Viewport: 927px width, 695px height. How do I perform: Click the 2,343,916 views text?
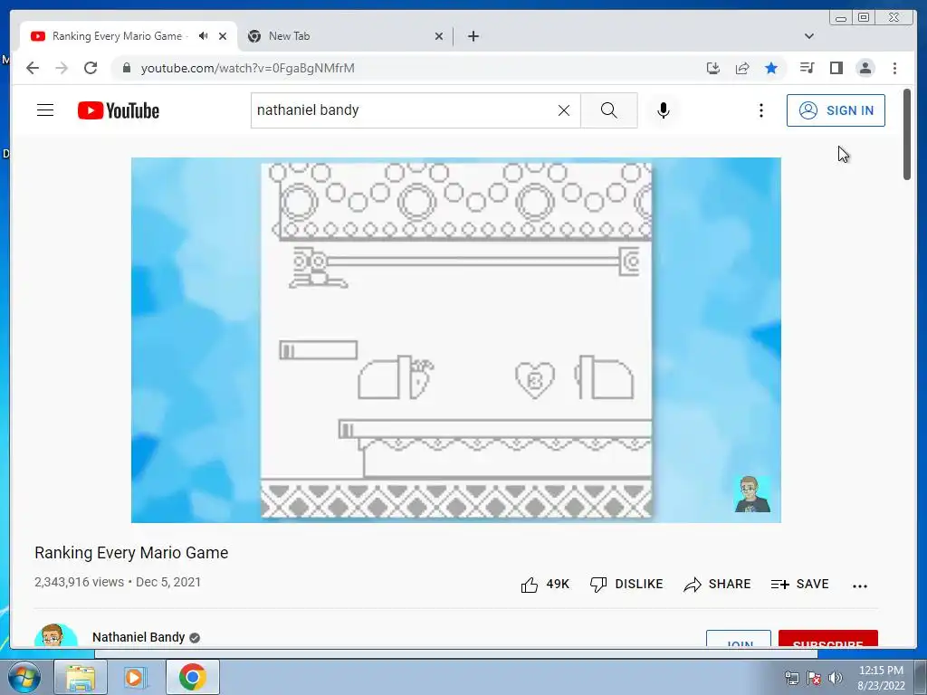tap(80, 582)
